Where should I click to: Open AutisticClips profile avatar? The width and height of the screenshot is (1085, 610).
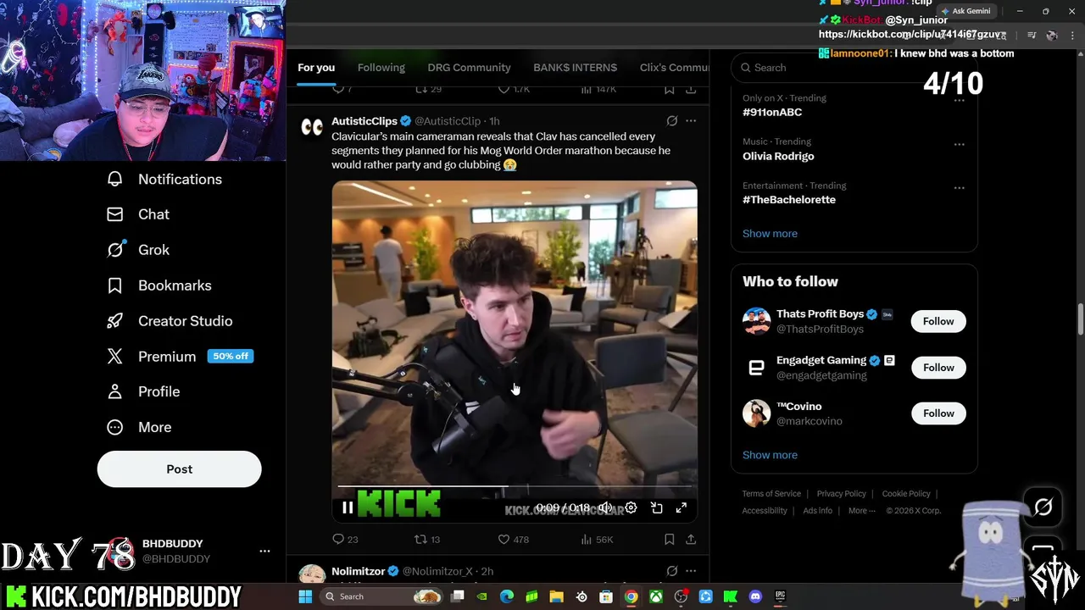pyautogui.click(x=312, y=127)
